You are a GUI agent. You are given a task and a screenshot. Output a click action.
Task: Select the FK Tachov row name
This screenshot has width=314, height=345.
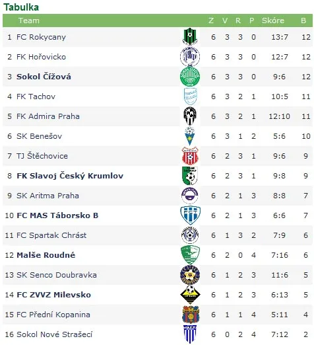tap(36, 96)
